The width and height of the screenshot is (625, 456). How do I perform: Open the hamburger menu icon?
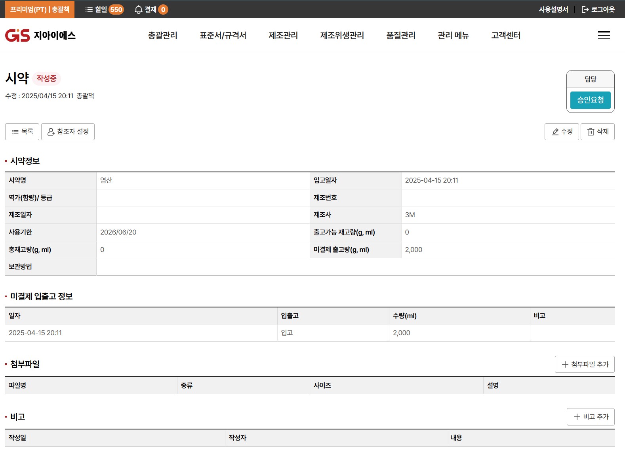click(604, 35)
